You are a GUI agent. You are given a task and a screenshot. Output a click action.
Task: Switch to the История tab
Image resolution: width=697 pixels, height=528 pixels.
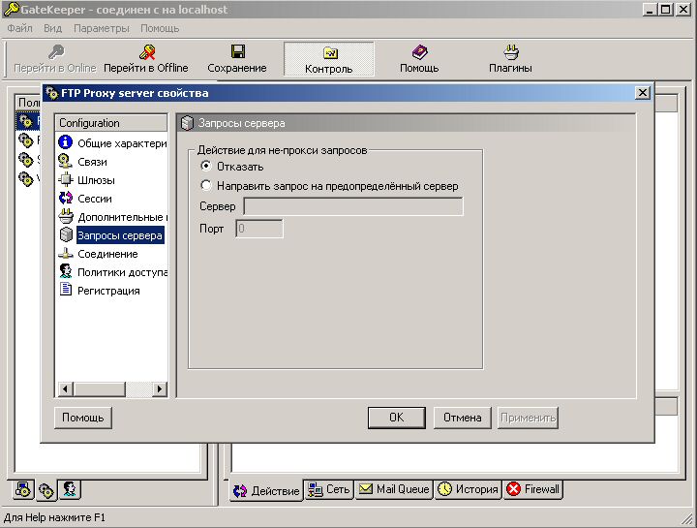(x=469, y=489)
